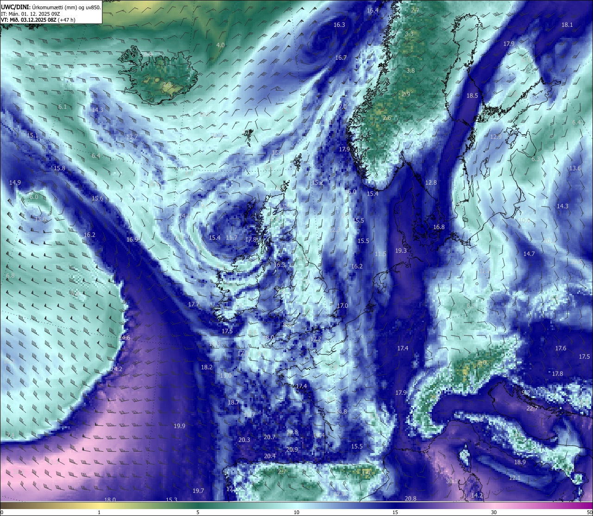The width and height of the screenshot is (593, 516).
Task: Click the 15.8 value on the left side
Action: [59, 168]
